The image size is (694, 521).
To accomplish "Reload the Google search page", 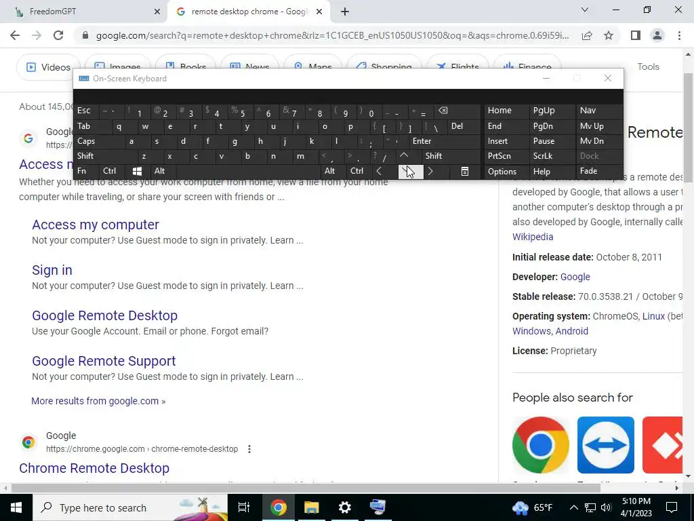I will [58, 35].
